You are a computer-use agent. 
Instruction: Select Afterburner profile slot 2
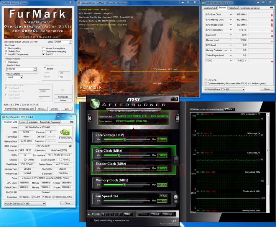108,214
